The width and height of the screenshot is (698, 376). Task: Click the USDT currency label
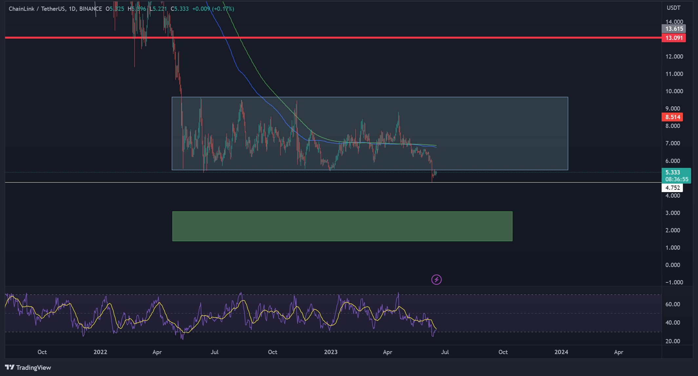point(673,8)
